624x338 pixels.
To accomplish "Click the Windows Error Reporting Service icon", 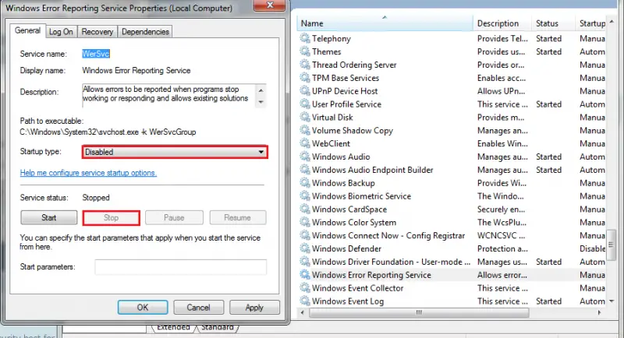I will [x=305, y=274].
